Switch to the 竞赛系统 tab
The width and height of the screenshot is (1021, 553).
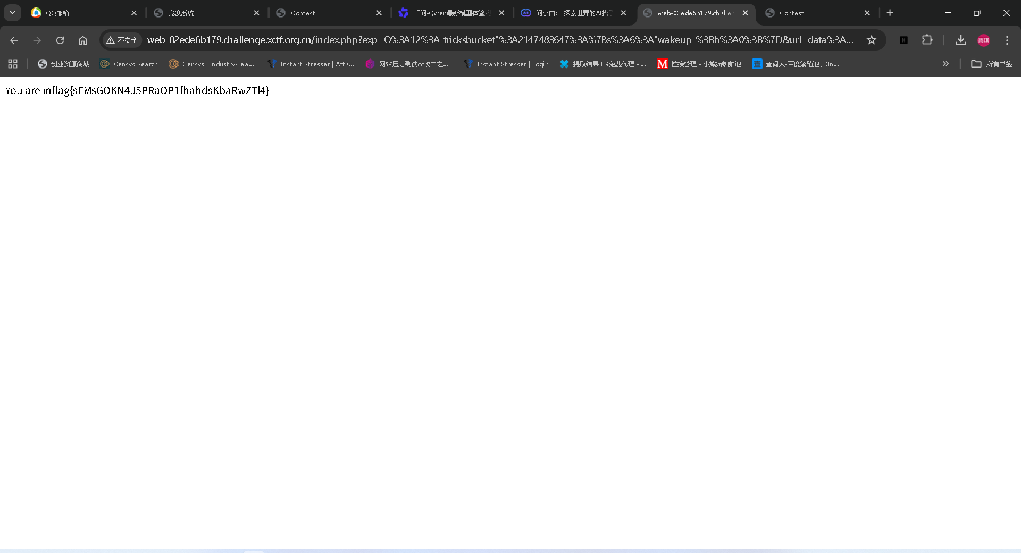pos(202,13)
